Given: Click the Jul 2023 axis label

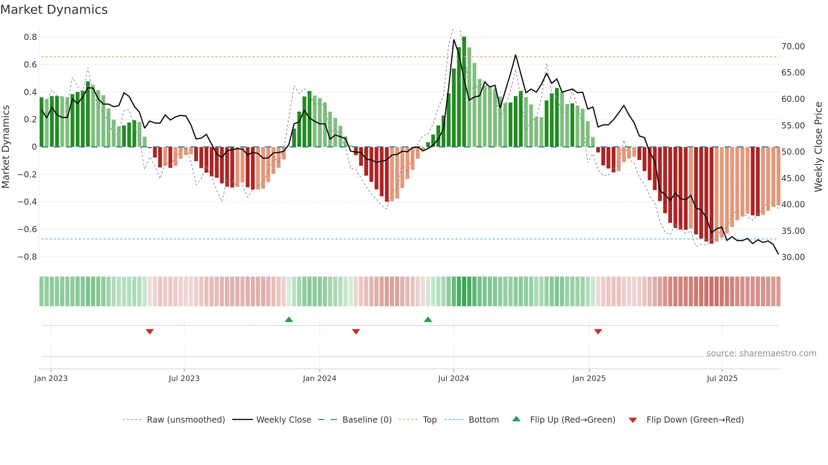Looking at the screenshot, I should [x=184, y=378].
